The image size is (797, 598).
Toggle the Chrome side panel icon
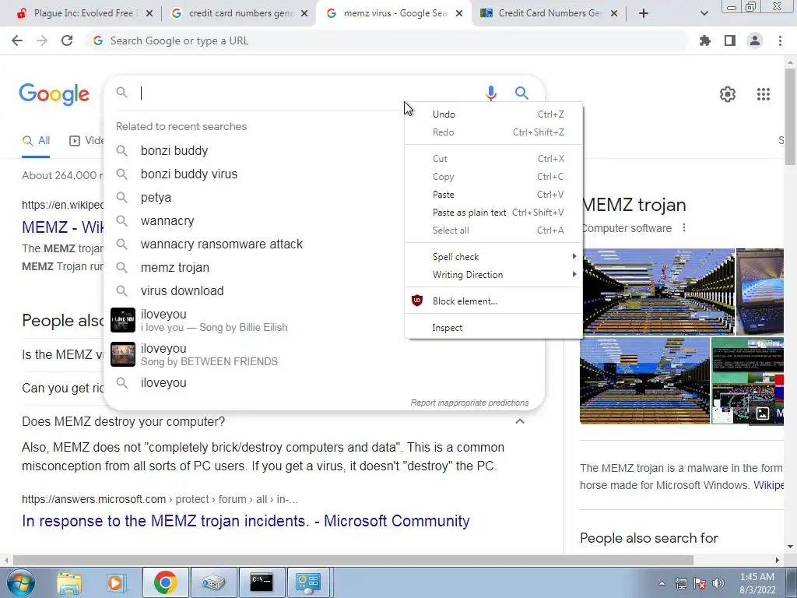tap(730, 40)
